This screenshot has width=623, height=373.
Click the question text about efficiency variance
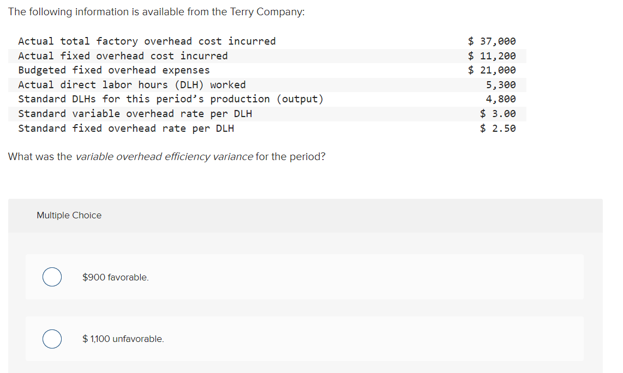[166, 156]
